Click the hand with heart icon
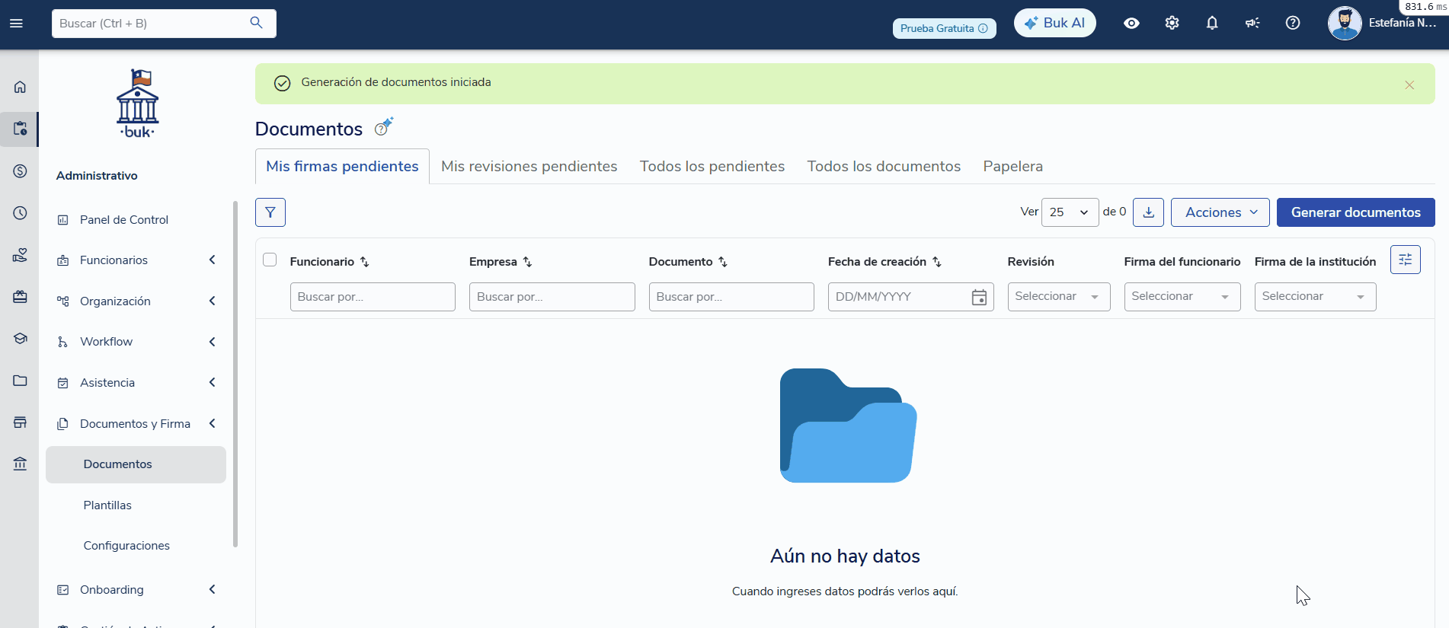Image resolution: width=1449 pixels, height=628 pixels. pos(20,255)
